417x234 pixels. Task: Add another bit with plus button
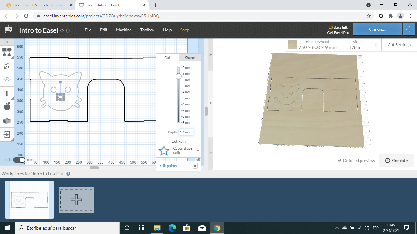pyautogui.click(x=376, y=45)
